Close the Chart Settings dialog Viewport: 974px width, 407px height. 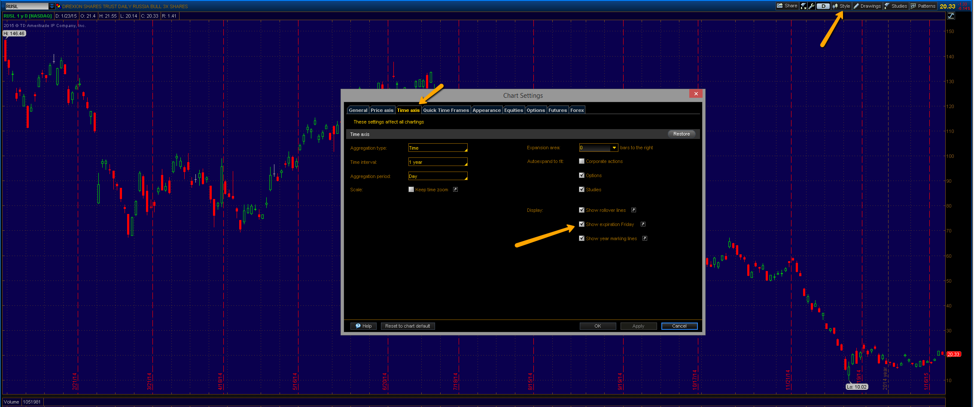point(696,93)
